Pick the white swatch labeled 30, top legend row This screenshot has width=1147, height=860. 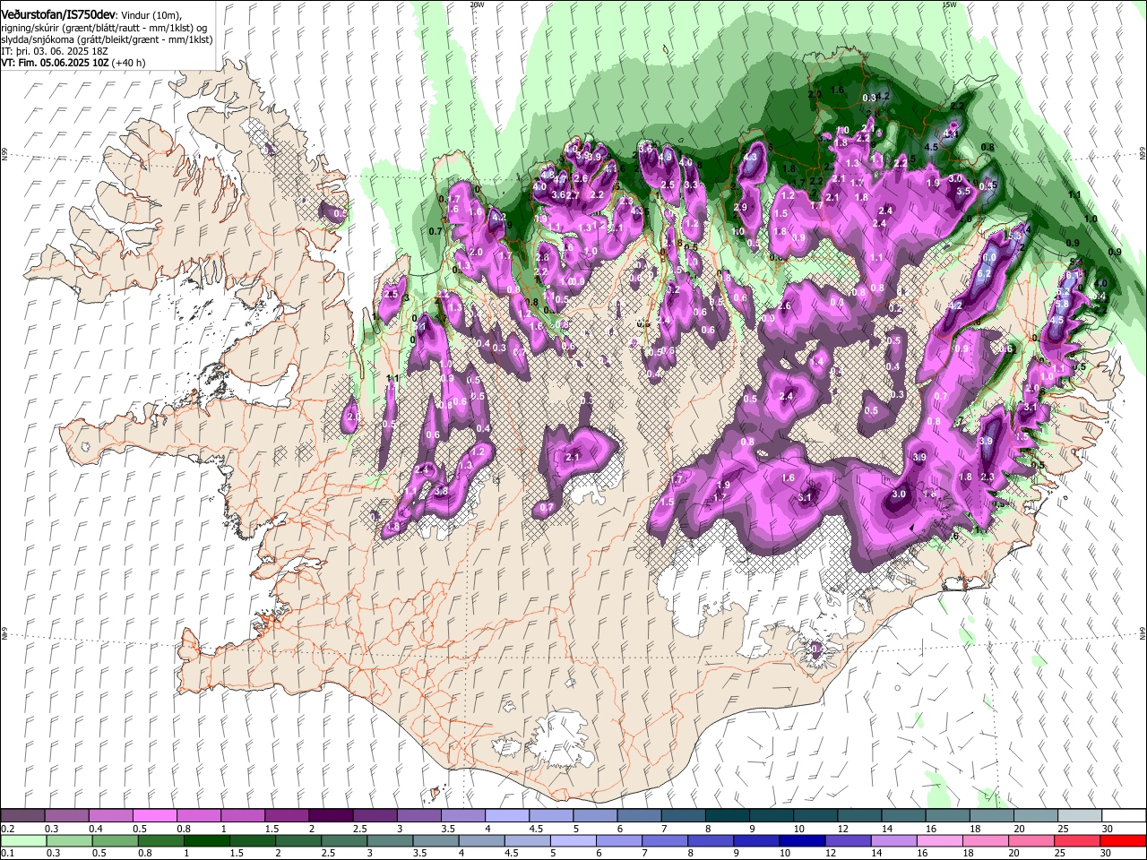1123,816
